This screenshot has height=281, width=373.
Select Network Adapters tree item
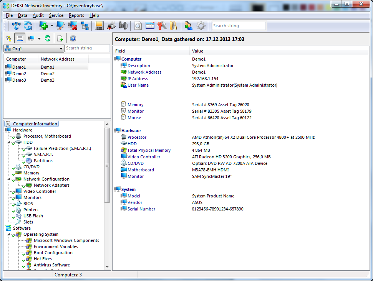[x=51, y=186]
